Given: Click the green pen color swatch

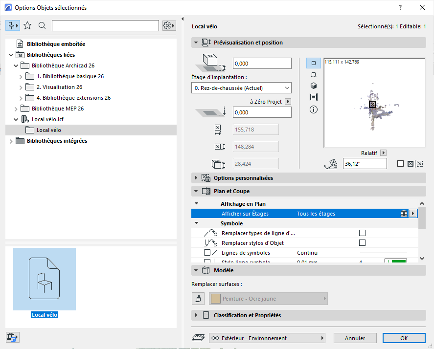Looking at the screenshot, I should pos(399,262).
